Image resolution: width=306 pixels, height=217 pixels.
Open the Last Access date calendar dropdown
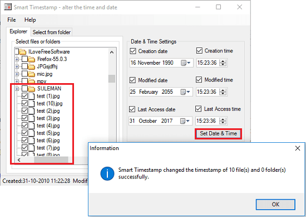(185, 121)
